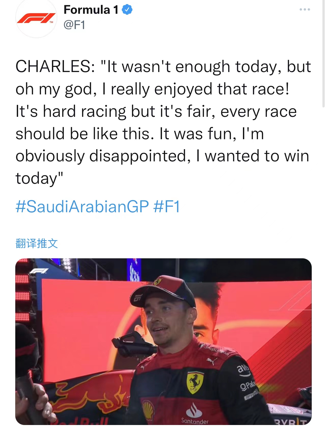Click the vertical scrollbar at the right edge
327x439 pixels.
pos(323,53)
